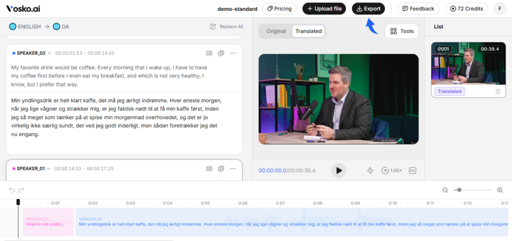Open SPEAKER_02 segment more options
512x241 pixels.
(233, 53)
